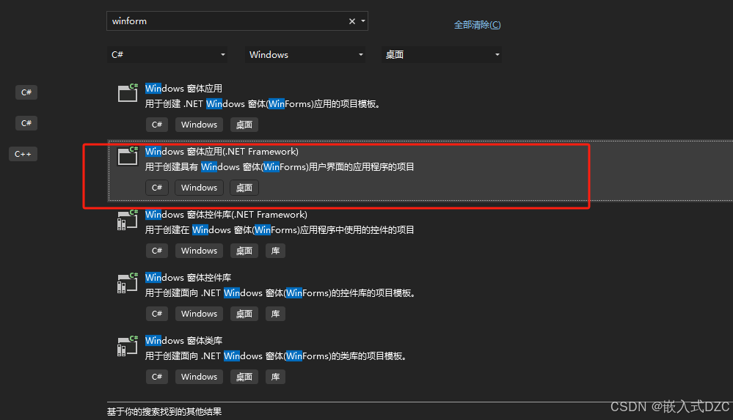Click 库 tag under Windows 窗体控件库(.NET Framework)
The width and height of the screenshot is (733, 420).
pos(275,251)
